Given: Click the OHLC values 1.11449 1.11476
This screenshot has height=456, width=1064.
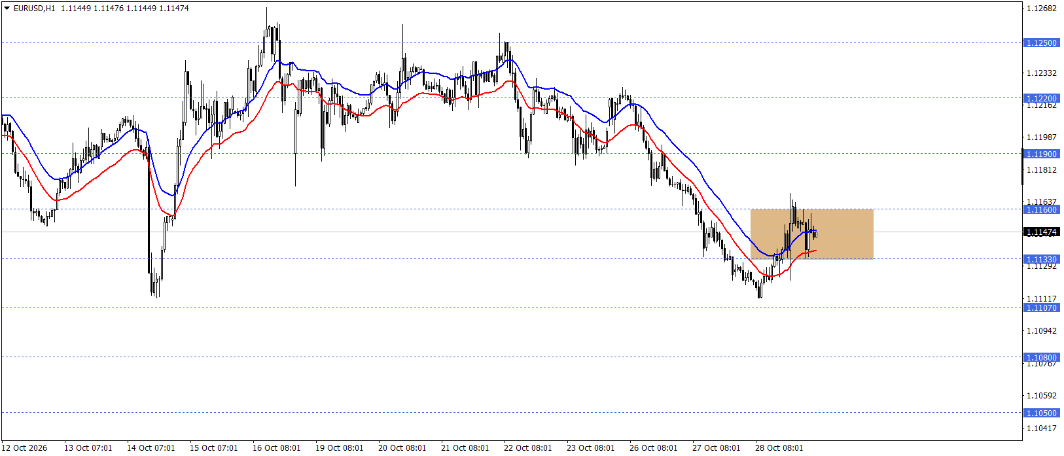Looking at the screenshot, I should (92, 9).
